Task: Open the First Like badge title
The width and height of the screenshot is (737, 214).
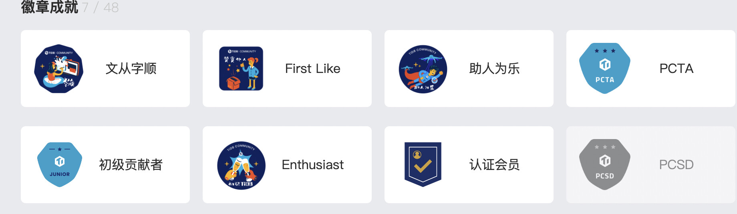Action: [312, 69]
